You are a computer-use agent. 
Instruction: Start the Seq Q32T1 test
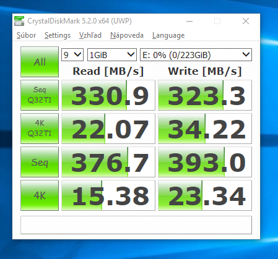tap(40, 95)
